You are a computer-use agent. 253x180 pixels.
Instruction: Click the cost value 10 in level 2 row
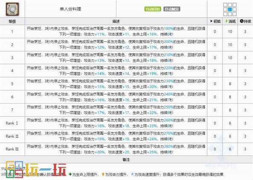(230, 45)
